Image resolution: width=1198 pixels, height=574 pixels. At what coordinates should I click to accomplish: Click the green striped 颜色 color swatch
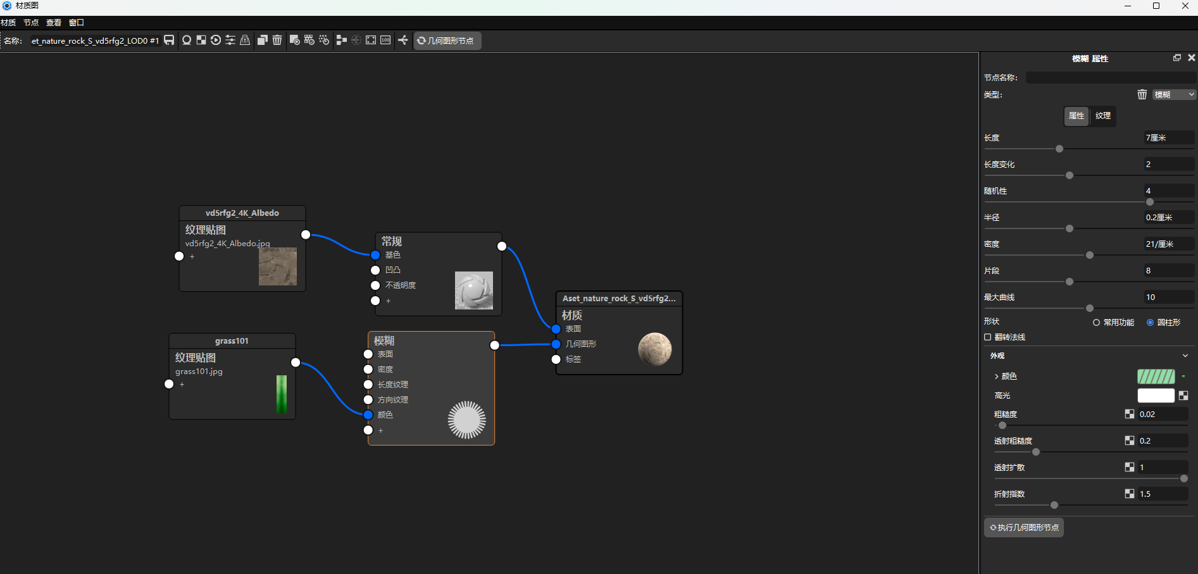[x=1156, y=376]
